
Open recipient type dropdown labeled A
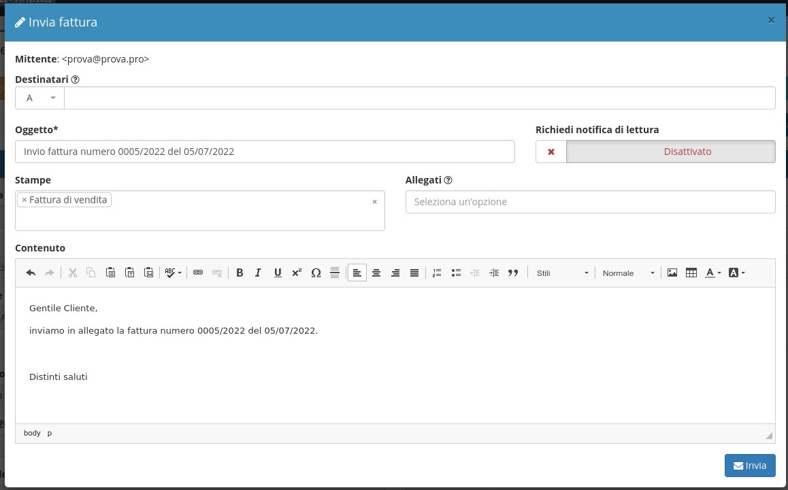click(x=40, y=98)
